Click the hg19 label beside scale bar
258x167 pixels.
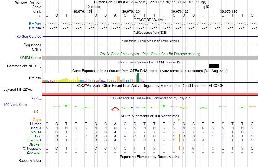coord(205,7)
